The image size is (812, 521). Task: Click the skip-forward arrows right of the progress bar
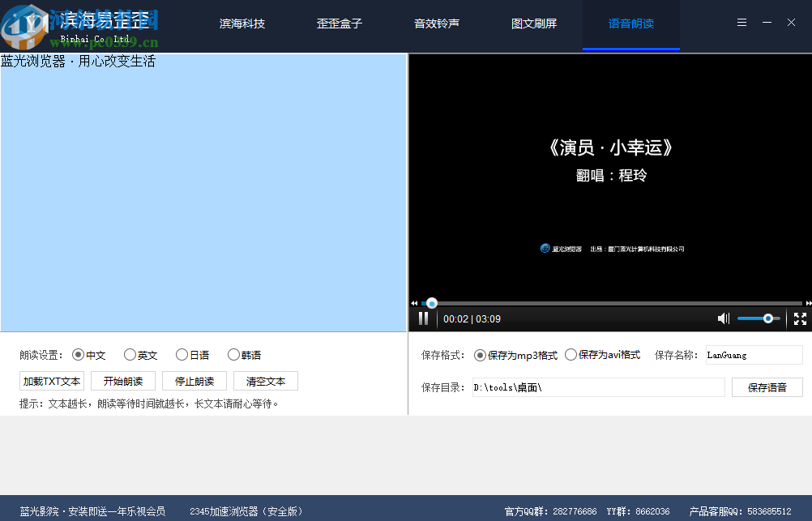pos(807,303)
